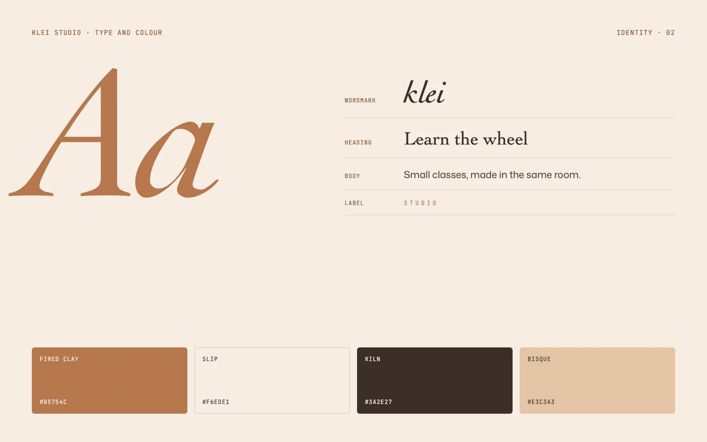Click the 'HEADING' row label
Screen dimensions: 707x442
tap(358, 143)
